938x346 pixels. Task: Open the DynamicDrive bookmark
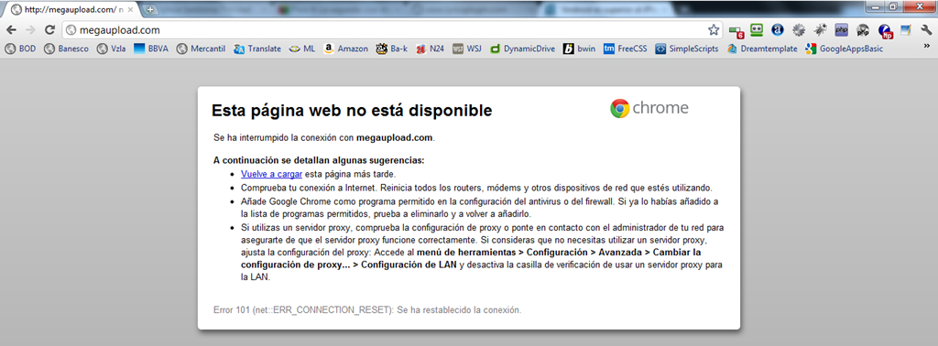(x=523, y=49)
